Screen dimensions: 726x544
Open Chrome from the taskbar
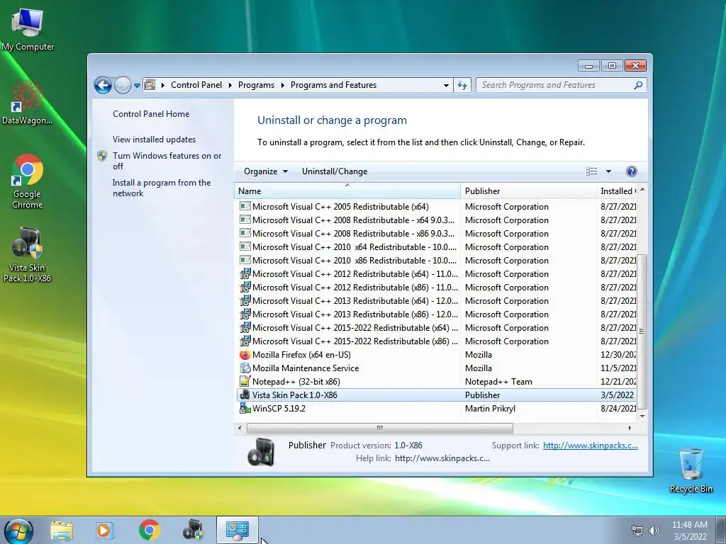tap(149, 530)
